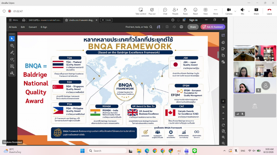This screenshot has width=277, height=155.
Task: Unmute the Mic
Action: point(243,11)
